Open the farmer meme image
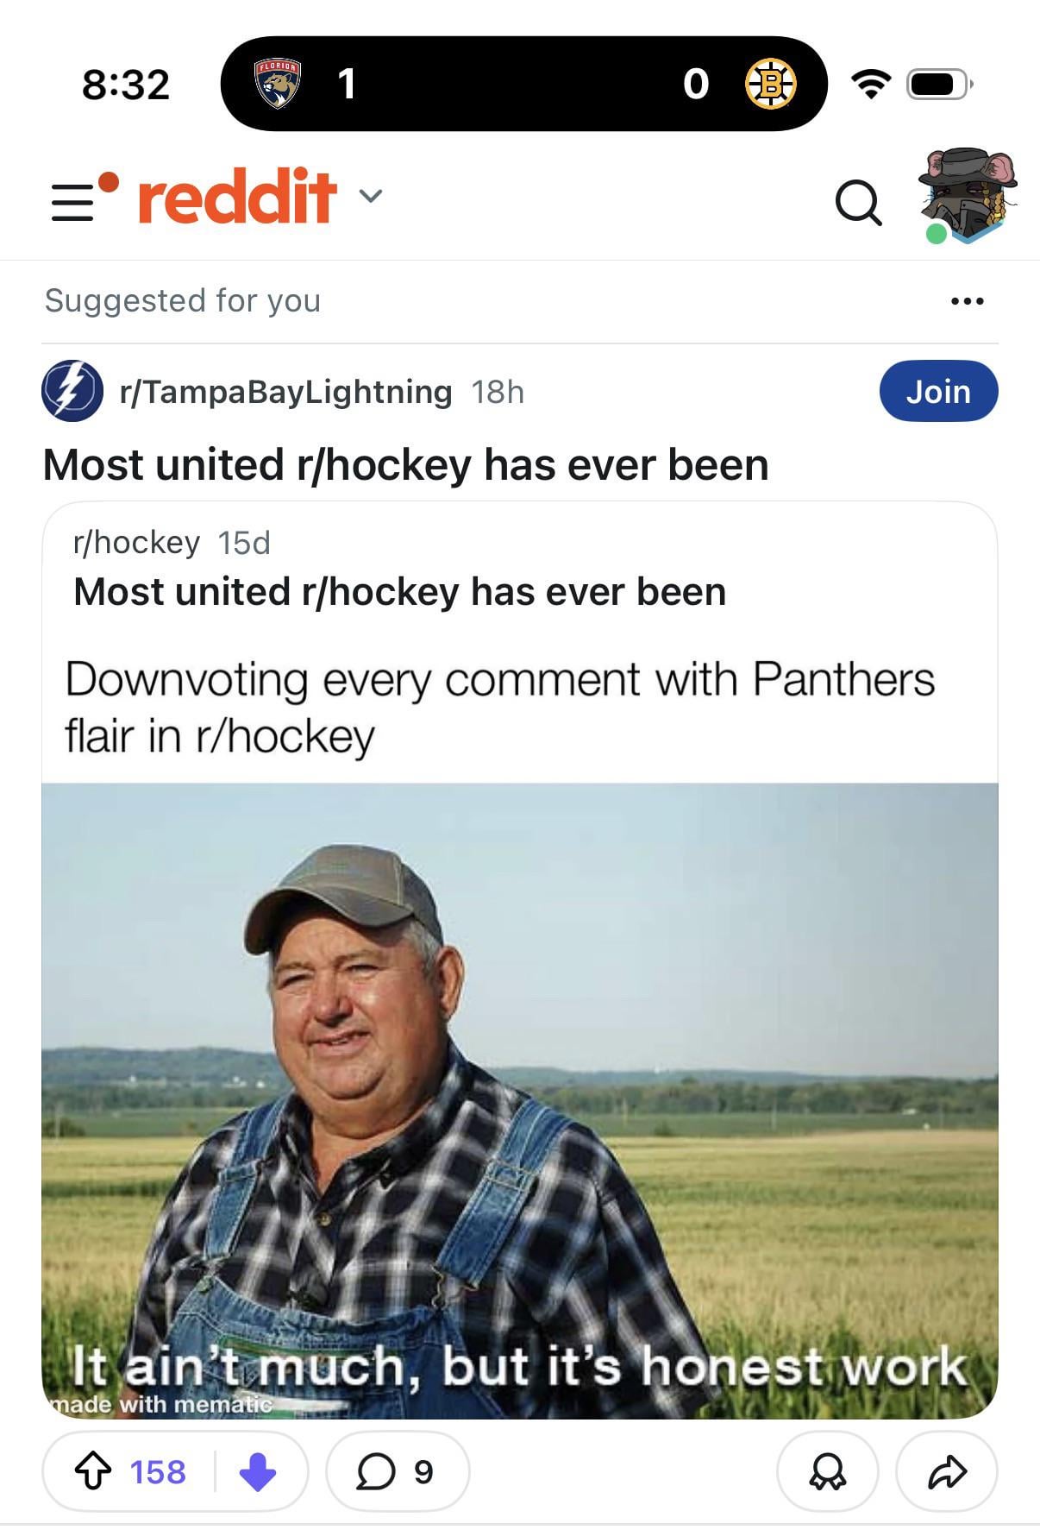 pyautogui.click(x=519, y=1100)
